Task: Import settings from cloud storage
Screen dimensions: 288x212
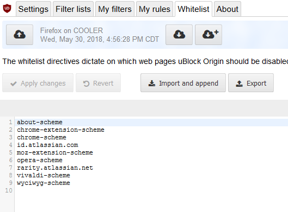Action: [179, 35]
